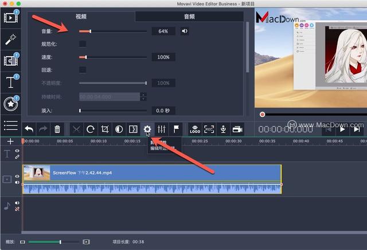Click the Rotate clip icon
The height and width of the screenshot is (250, 367).
tap(91, 129)
